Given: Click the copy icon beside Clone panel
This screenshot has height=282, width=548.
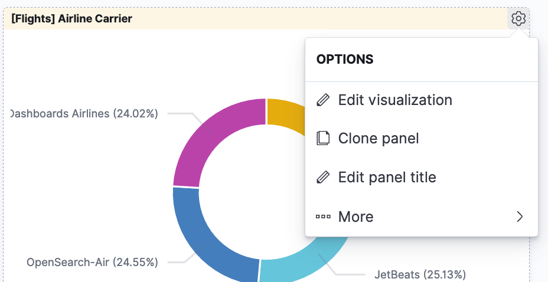Looking at the screenshot, I should pos(323,138).
